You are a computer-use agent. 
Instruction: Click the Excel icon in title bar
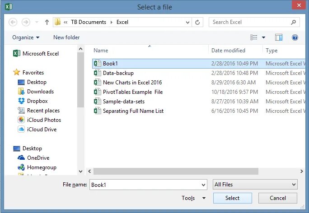coord(9,7)
